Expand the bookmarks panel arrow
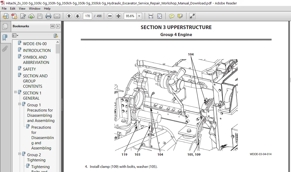 tap(58, 26)
